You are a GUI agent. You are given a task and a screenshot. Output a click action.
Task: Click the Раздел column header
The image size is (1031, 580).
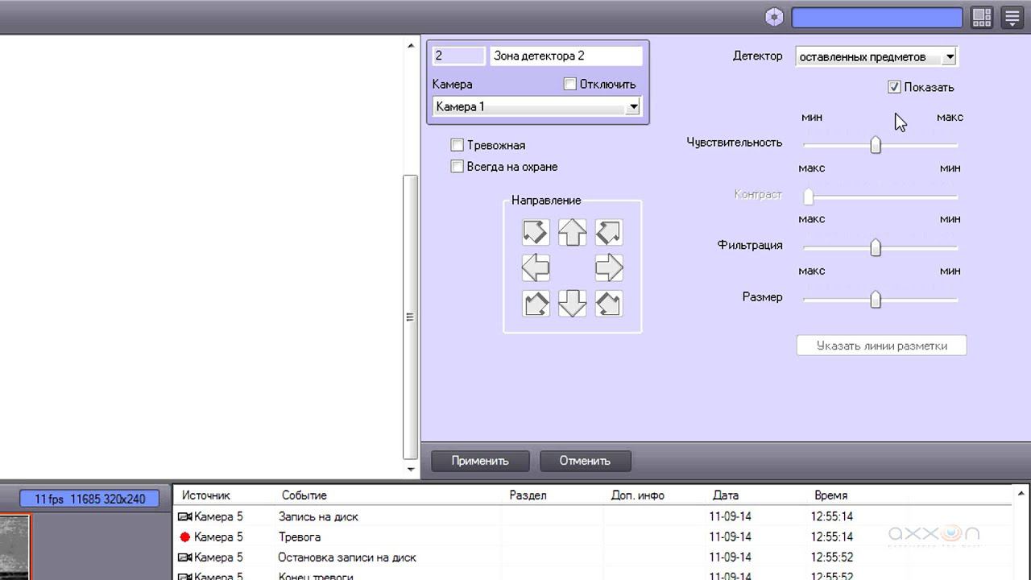pyautogui.click(x=528, y=495)
